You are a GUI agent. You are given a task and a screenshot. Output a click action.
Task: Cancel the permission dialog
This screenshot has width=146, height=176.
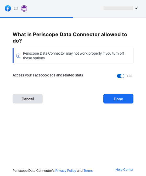coord(28,99)
